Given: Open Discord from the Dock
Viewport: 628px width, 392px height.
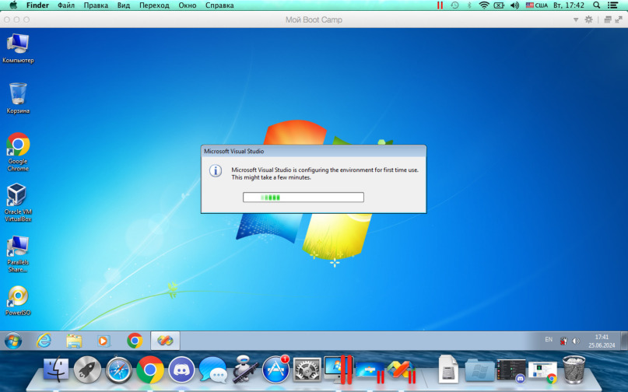Looking at the screenshot, I should pyautogui.click(x=181, y=369).
